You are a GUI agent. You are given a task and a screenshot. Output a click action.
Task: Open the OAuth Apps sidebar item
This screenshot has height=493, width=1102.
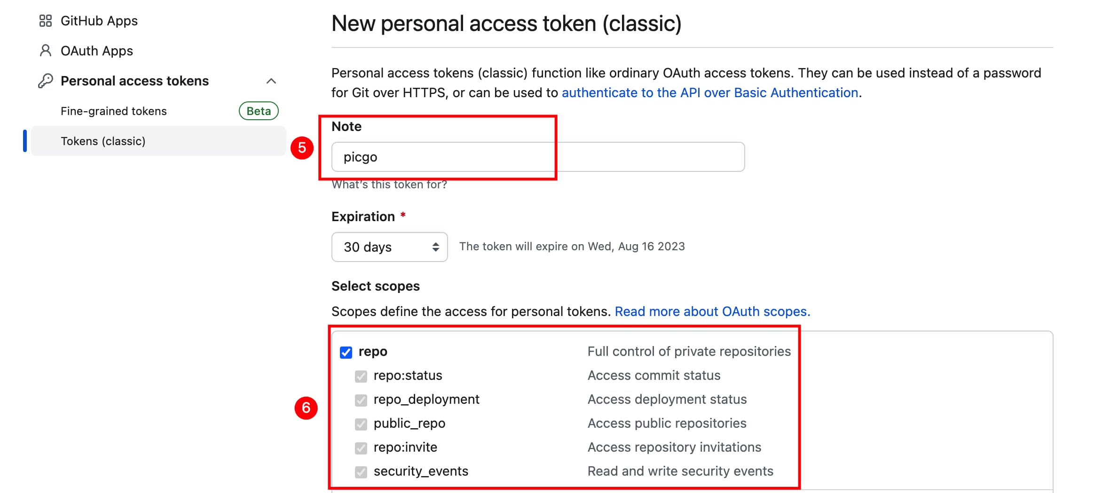(x=97, y=51)
